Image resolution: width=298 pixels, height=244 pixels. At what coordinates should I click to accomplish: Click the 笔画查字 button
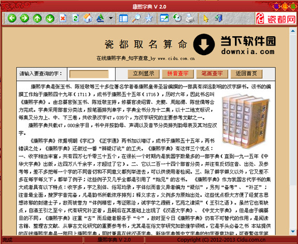pyautogui.click(x=212, y=74)
